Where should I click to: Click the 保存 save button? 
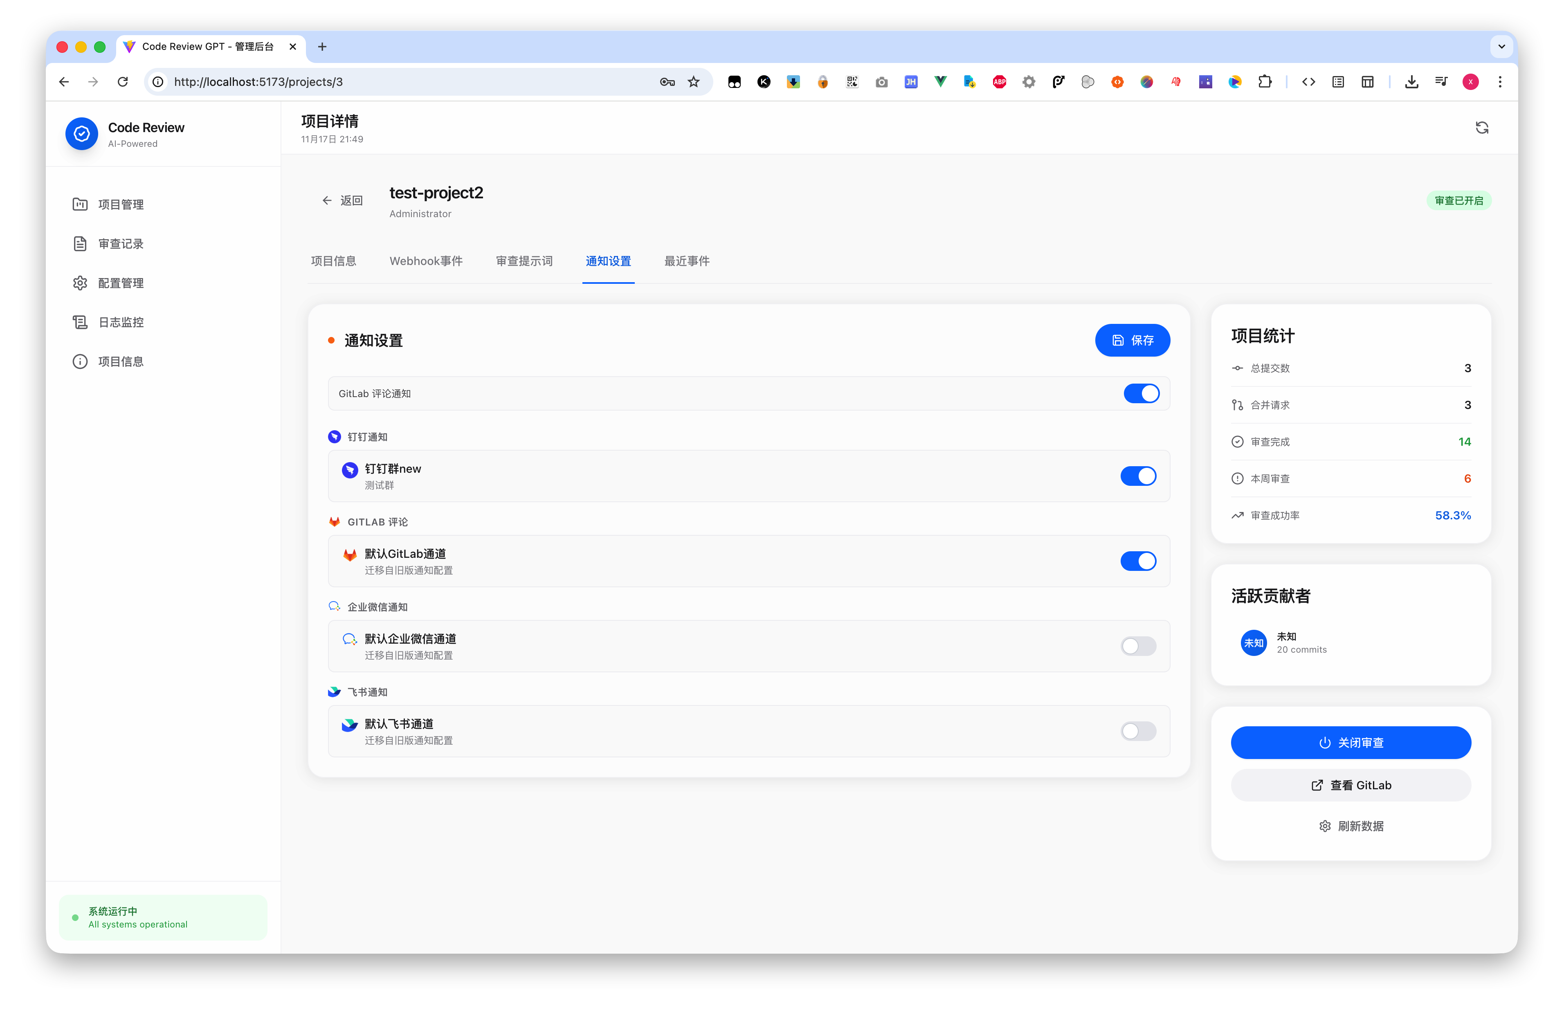tap(1132, 340)
